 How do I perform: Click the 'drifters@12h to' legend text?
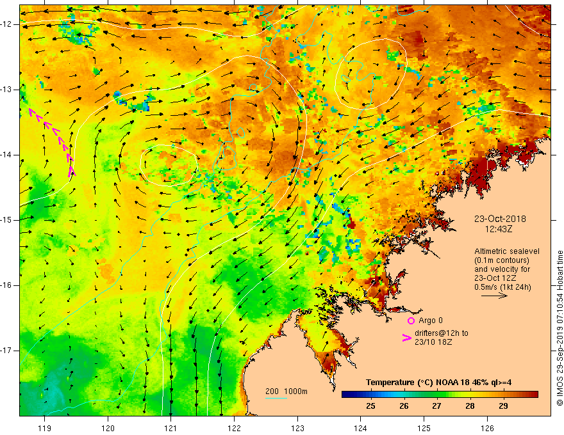coord(442,333)
